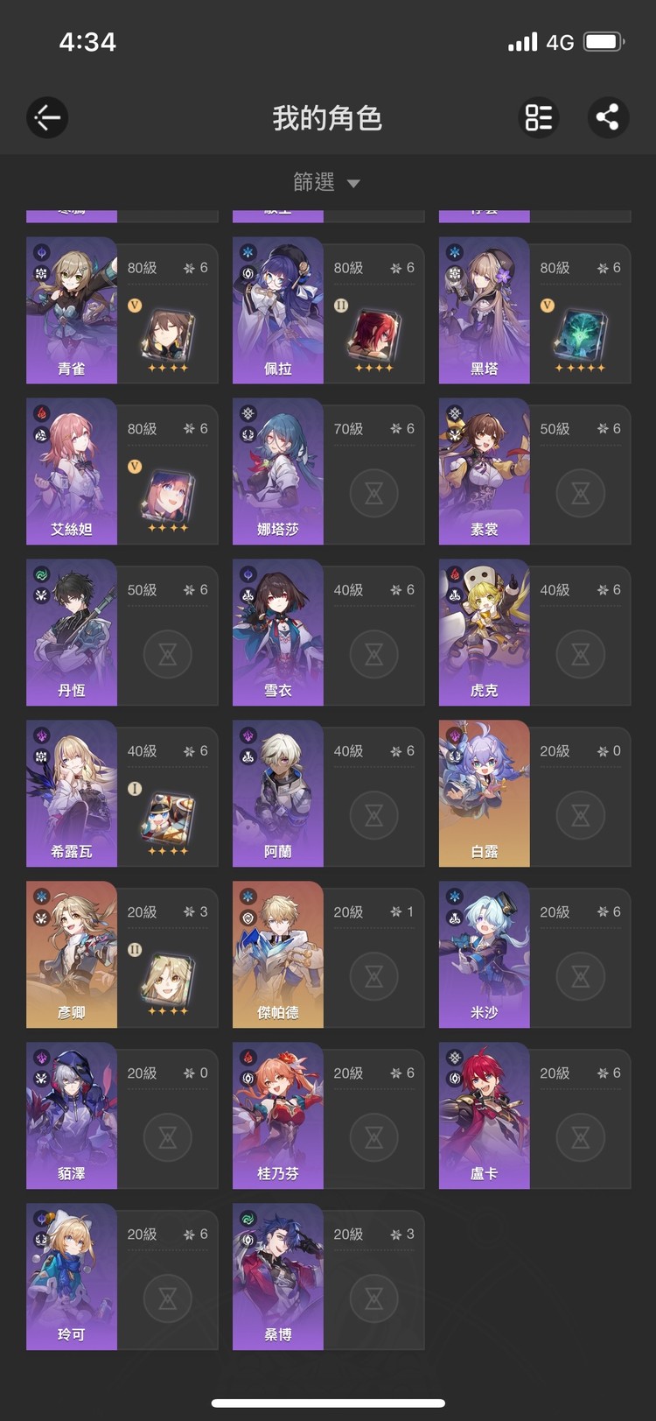Select the 丹恆 character portrait
Screen dimensions: 656x1421
point(72,632)
